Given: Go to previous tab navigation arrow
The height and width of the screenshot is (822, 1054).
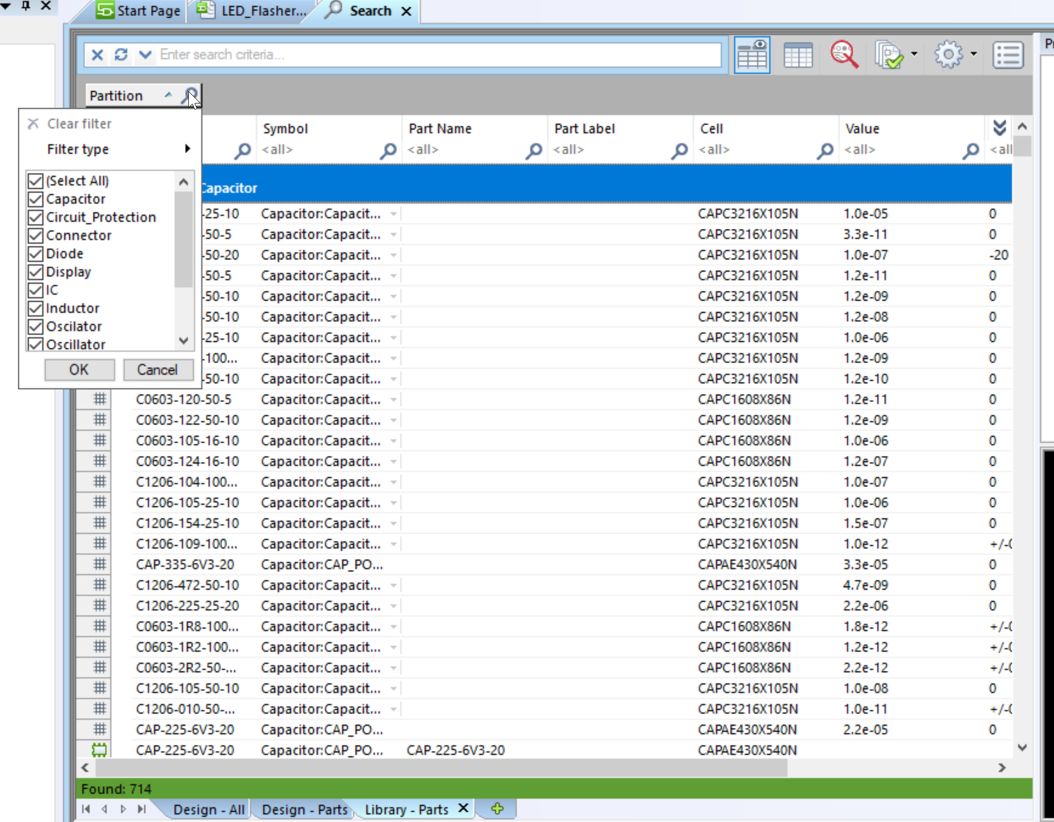Looking at the screenshot, I should click(104, 809).
